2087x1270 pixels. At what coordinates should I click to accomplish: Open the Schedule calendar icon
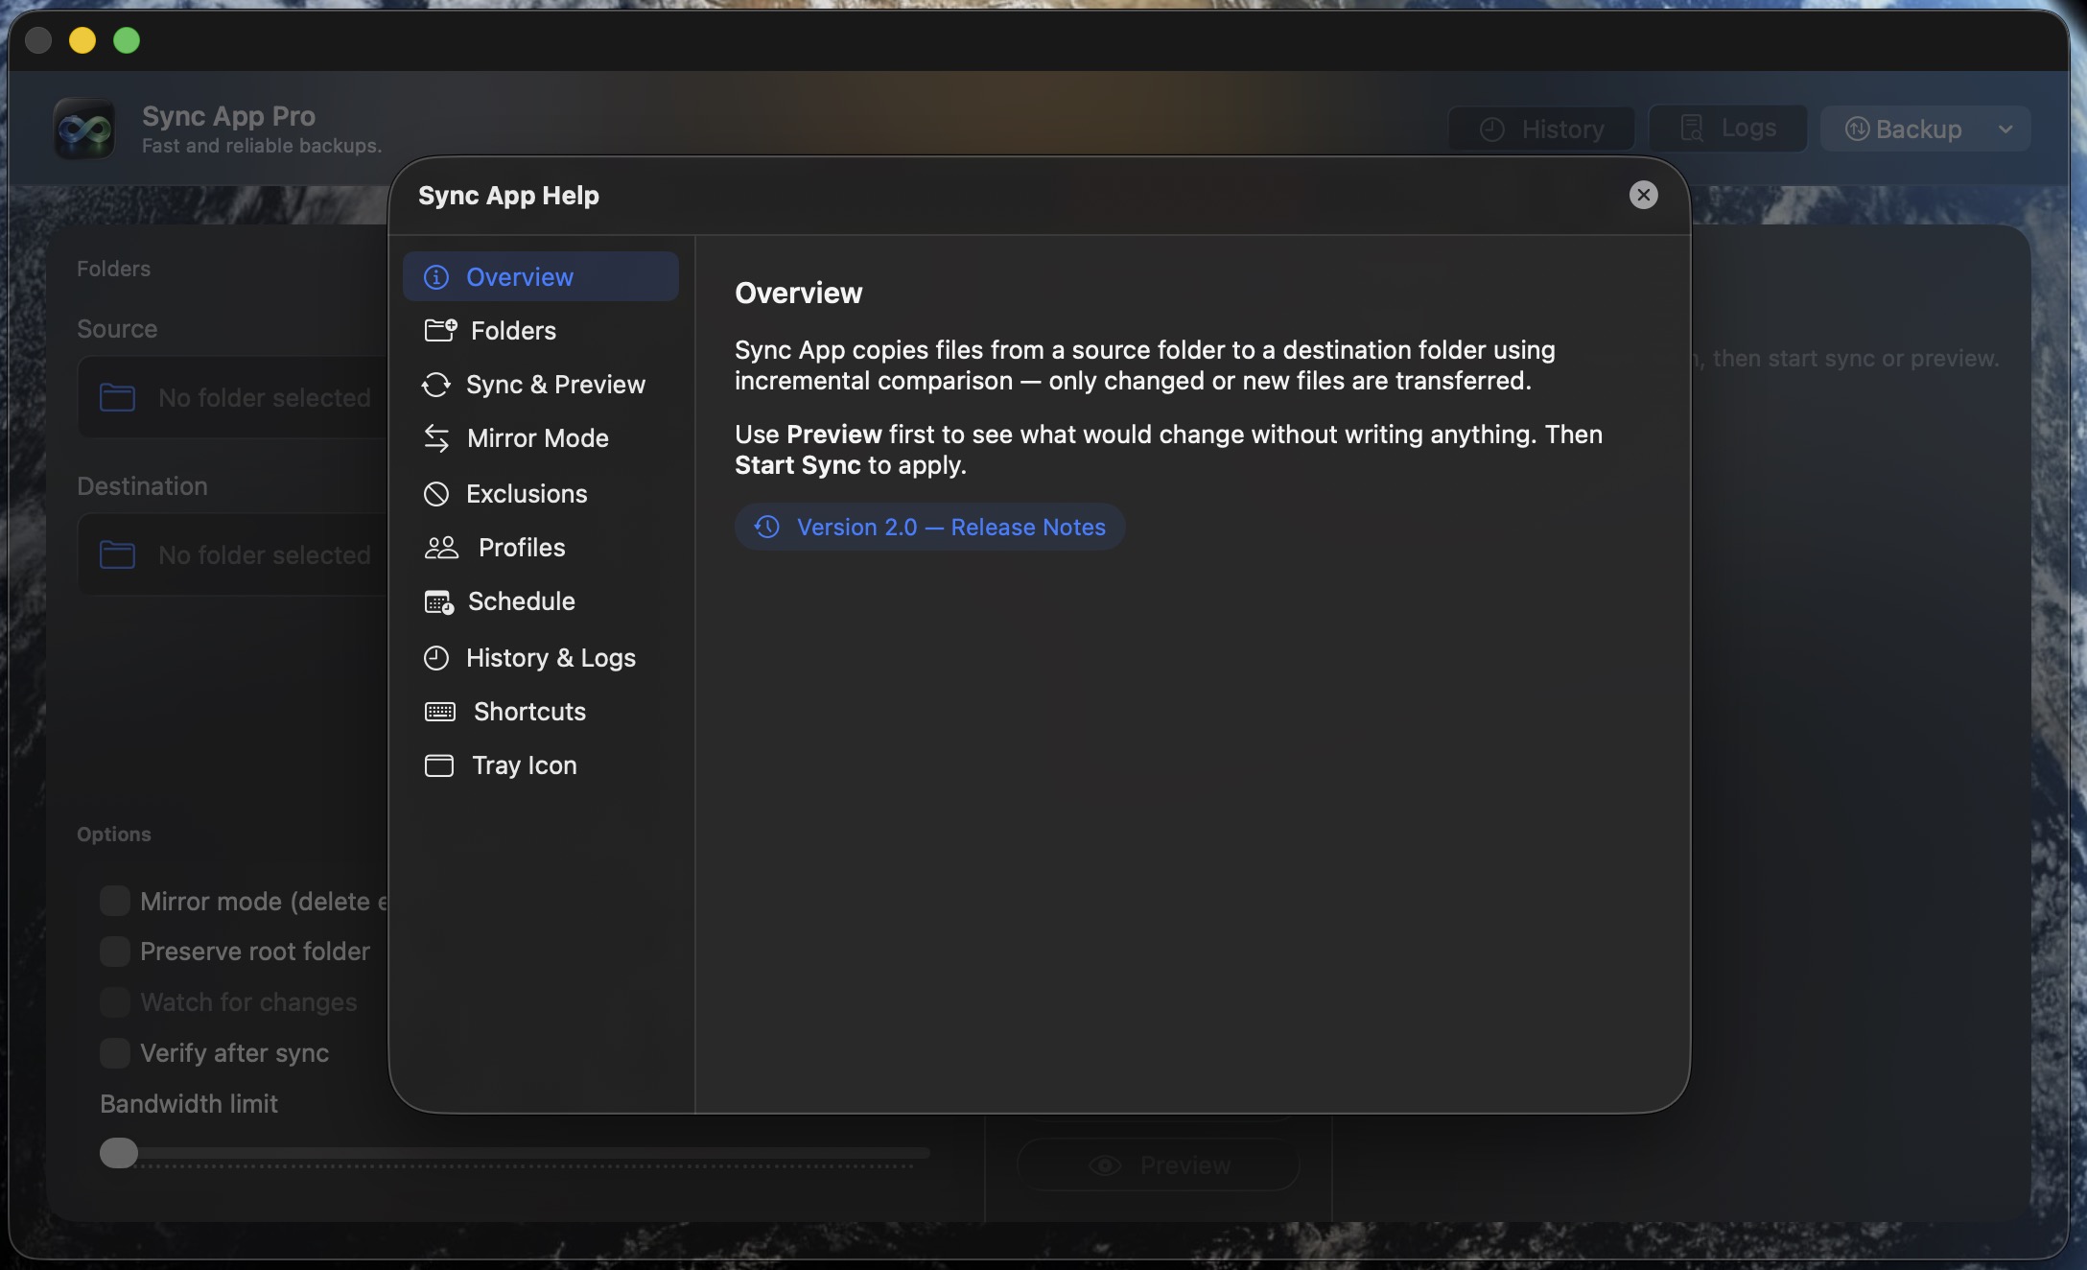point(439,601)
